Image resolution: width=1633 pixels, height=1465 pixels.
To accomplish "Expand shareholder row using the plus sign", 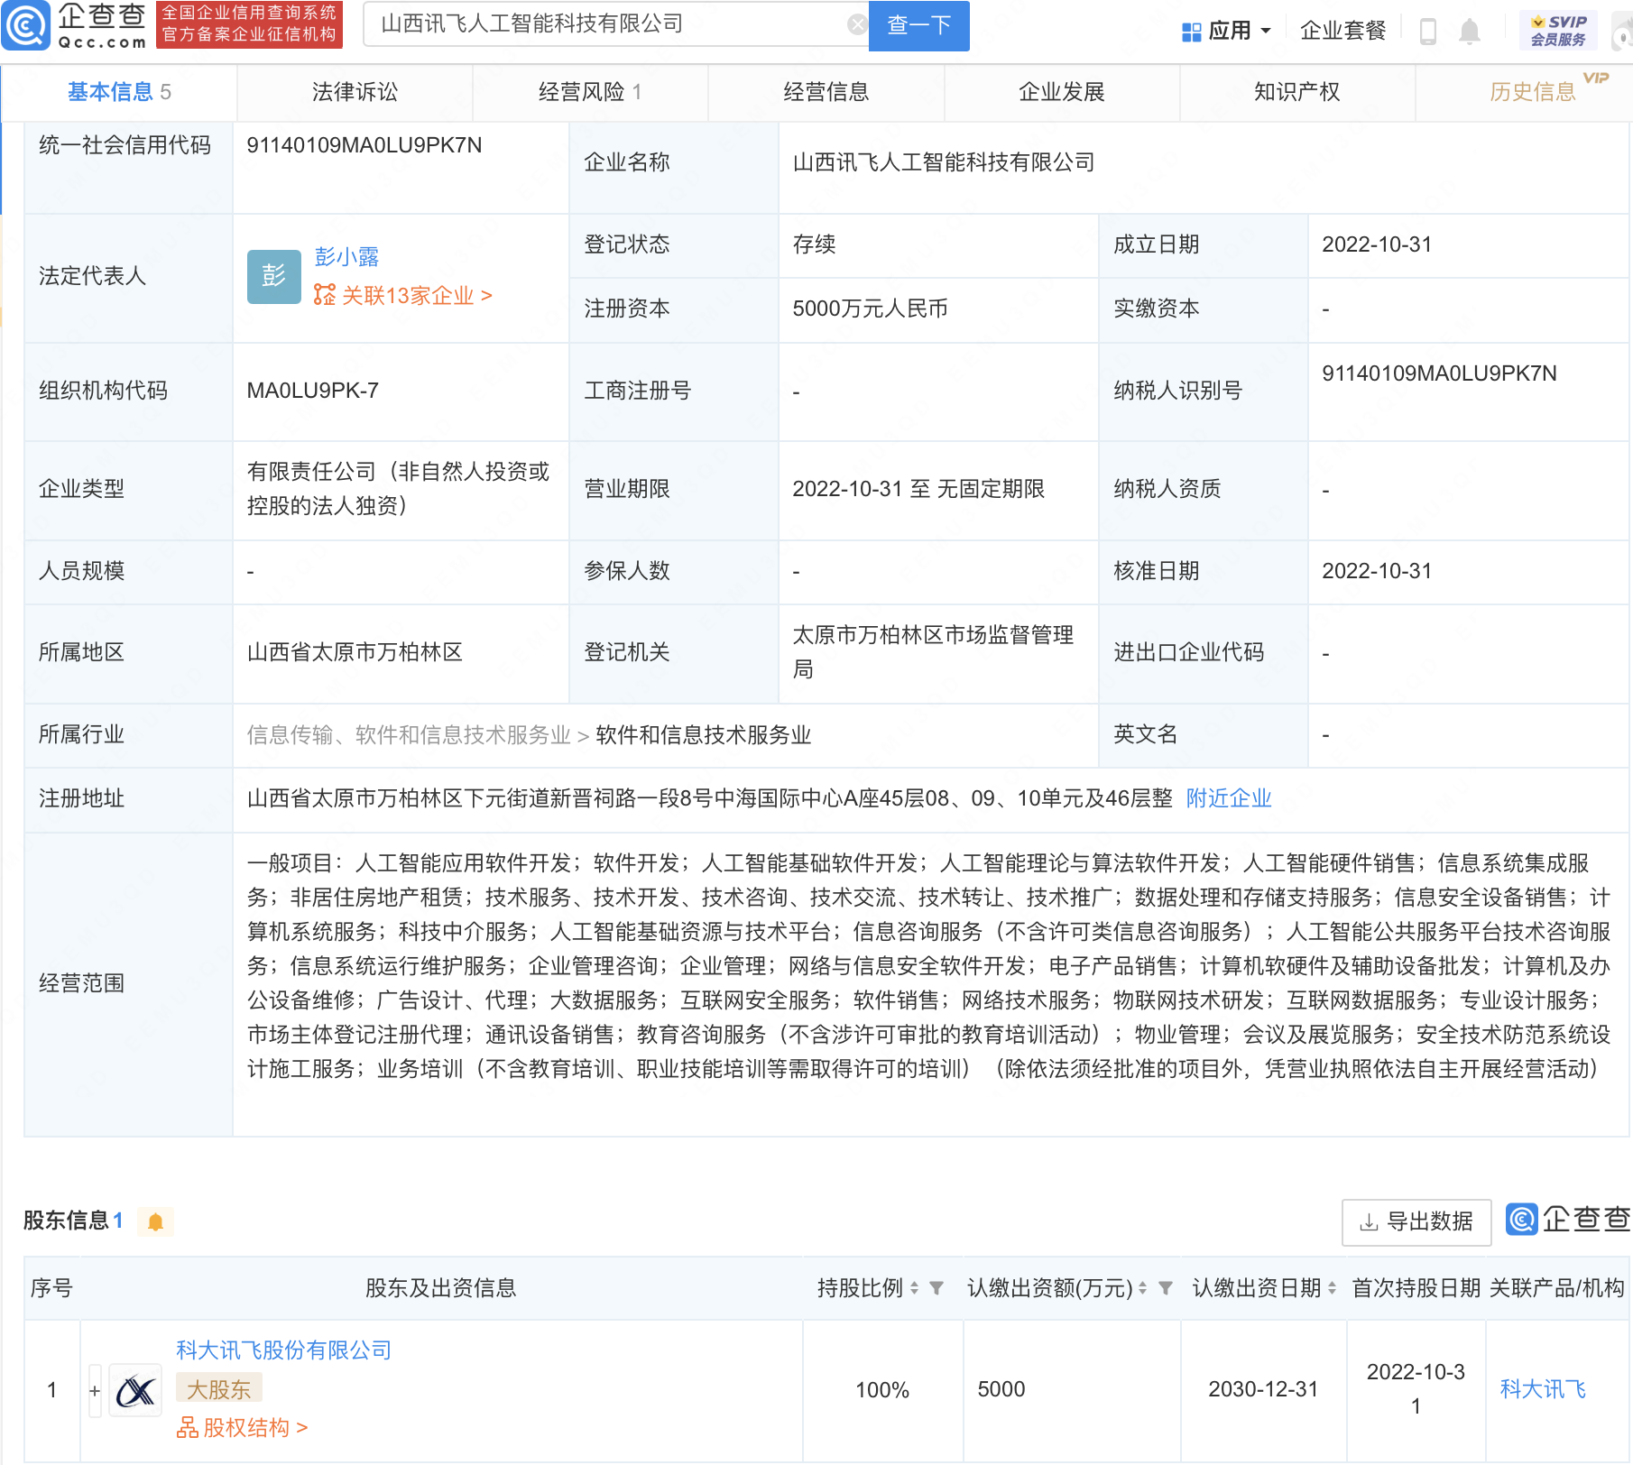I will [x=94, y=1389].
